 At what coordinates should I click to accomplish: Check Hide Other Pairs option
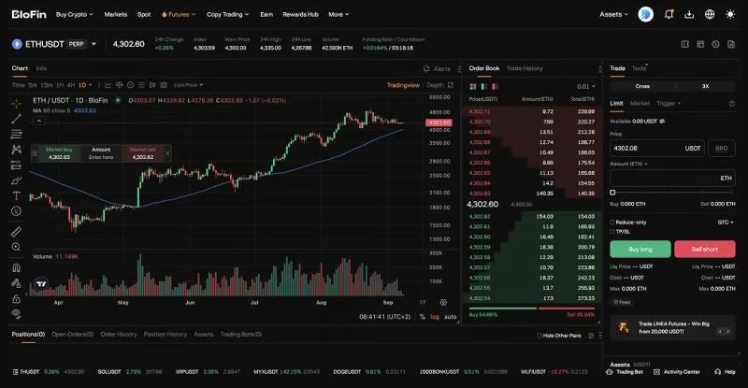click(539, 336)
